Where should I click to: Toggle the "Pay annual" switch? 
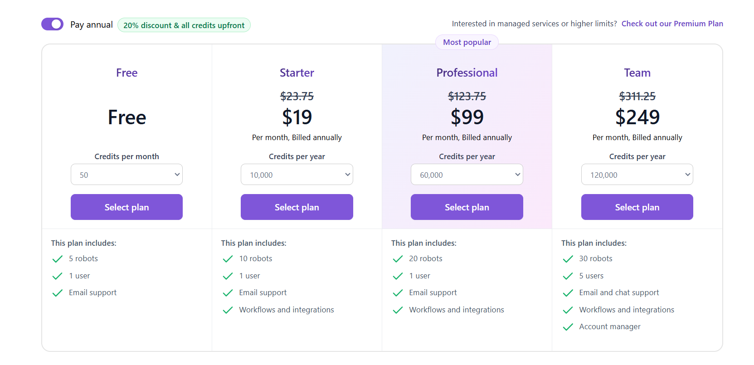[52, 24]
